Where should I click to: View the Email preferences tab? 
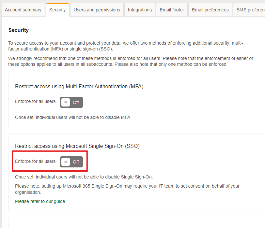pyautogui.click(x=210, y=10)
